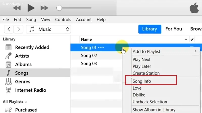Open the File menu
The width and height of the screenshot is (202, 113).
[6, 20]
